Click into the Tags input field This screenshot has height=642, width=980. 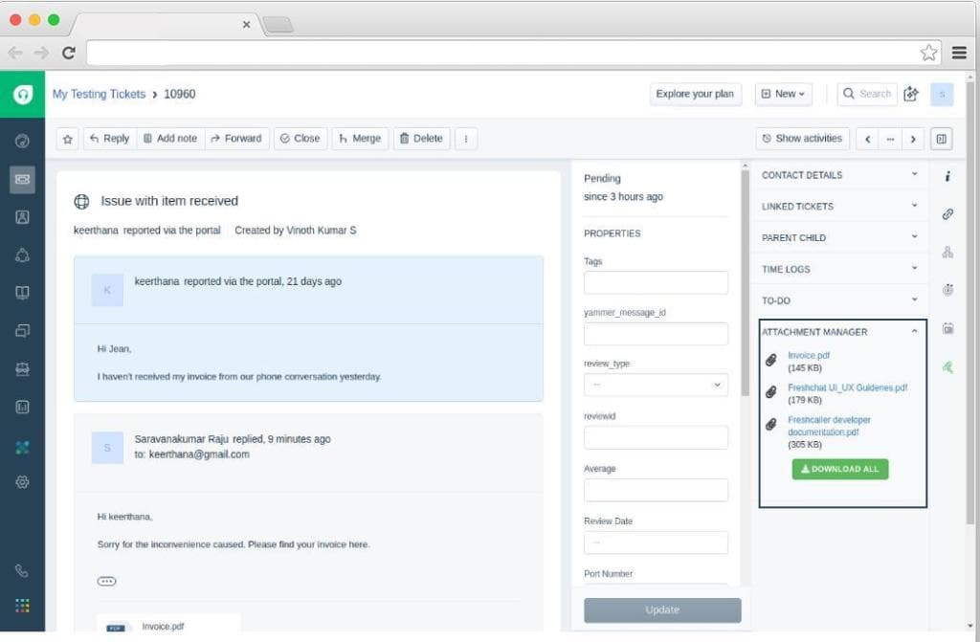(x=656, y=283)
